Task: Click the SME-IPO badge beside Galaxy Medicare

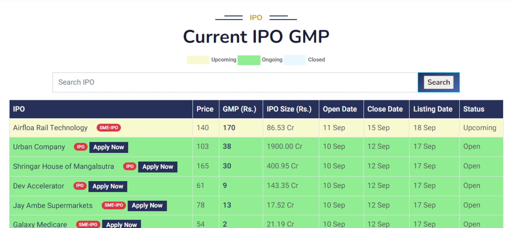Action: pyautogui.click(x=88, y=225)
